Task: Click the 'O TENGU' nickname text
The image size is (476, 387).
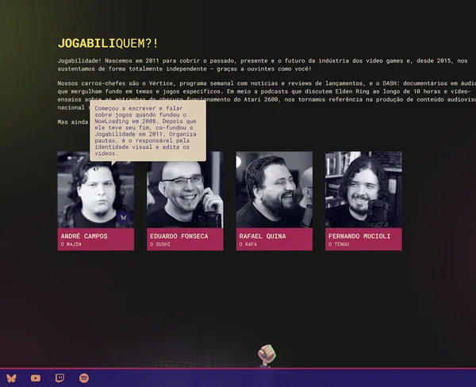Action: click(339, 244)
